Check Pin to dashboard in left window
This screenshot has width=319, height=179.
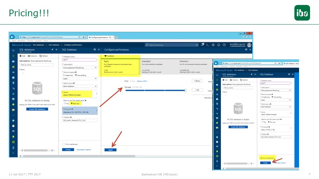63,144
